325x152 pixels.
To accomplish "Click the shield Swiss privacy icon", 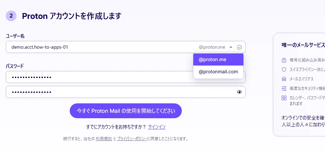I will [284, 70].
